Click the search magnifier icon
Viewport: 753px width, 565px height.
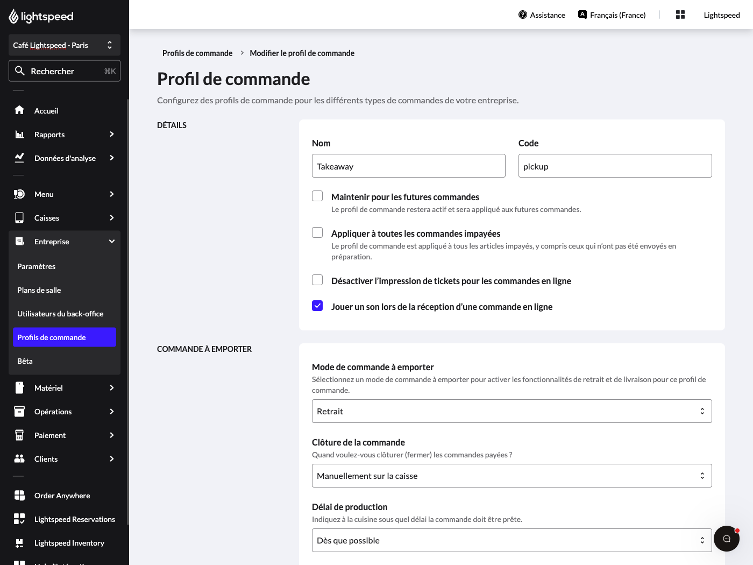click(20, 70)
